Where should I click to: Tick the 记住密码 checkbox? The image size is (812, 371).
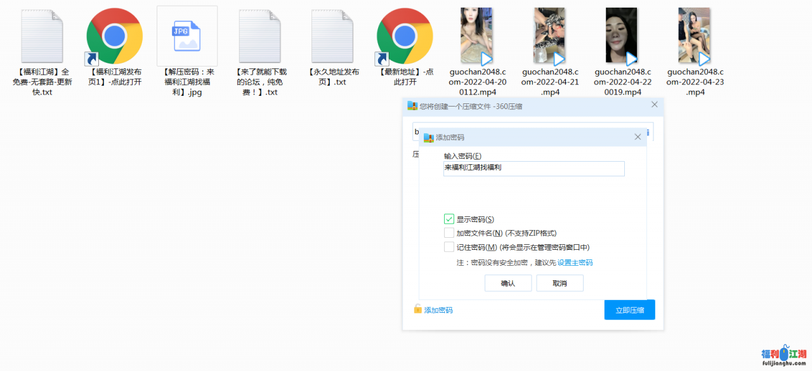pos(449,247)
